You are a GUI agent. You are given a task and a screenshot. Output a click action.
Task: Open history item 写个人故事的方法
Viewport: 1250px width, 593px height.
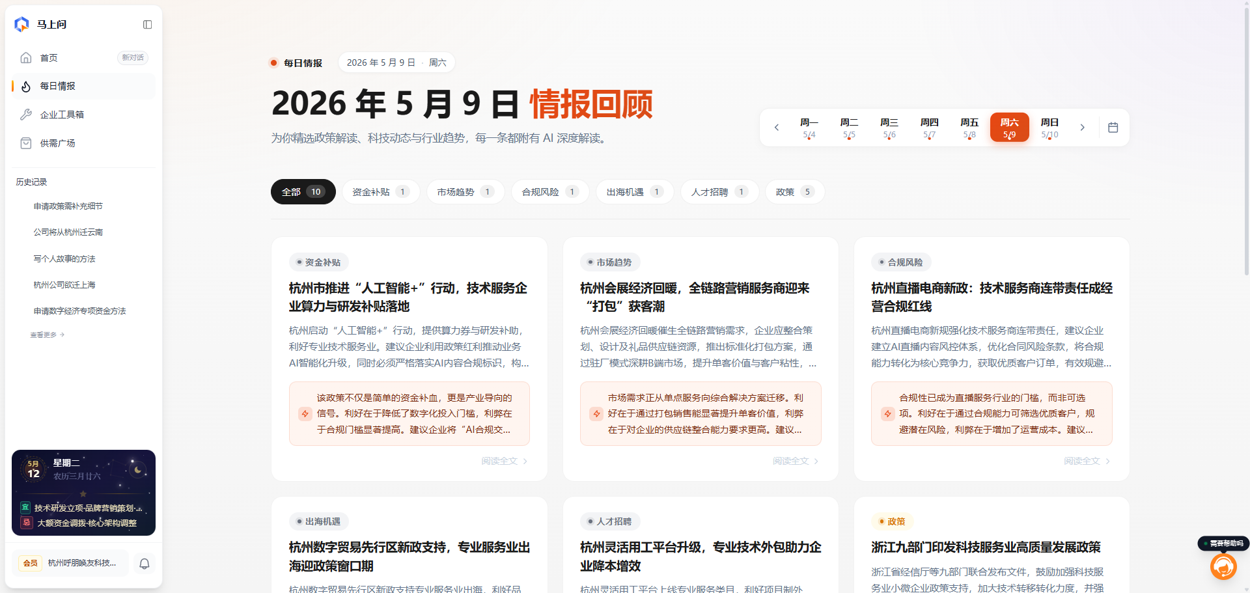64,259
